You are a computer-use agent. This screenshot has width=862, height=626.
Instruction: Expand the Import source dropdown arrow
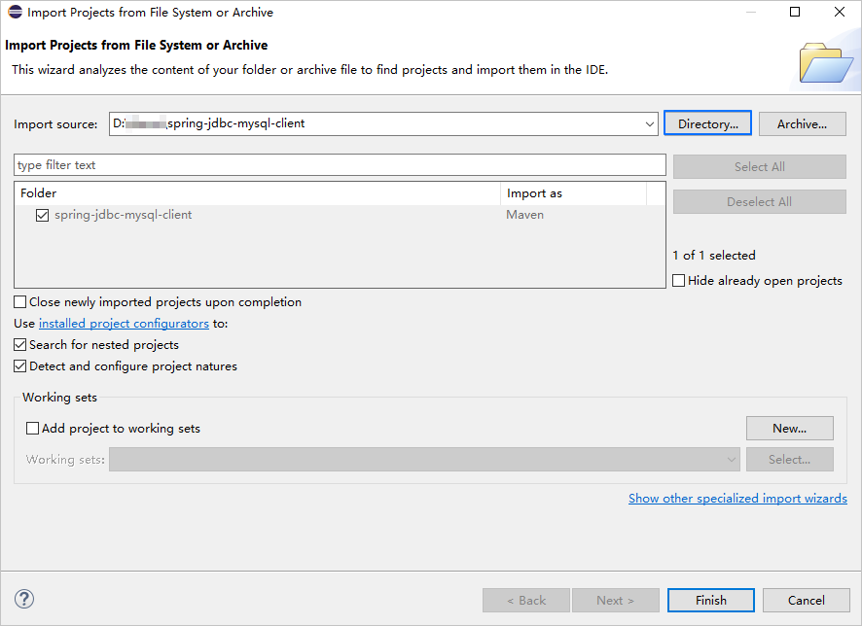(650, 124)
